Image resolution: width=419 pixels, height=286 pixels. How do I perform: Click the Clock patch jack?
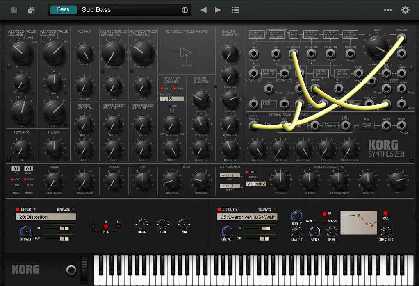tap(269, 89)
